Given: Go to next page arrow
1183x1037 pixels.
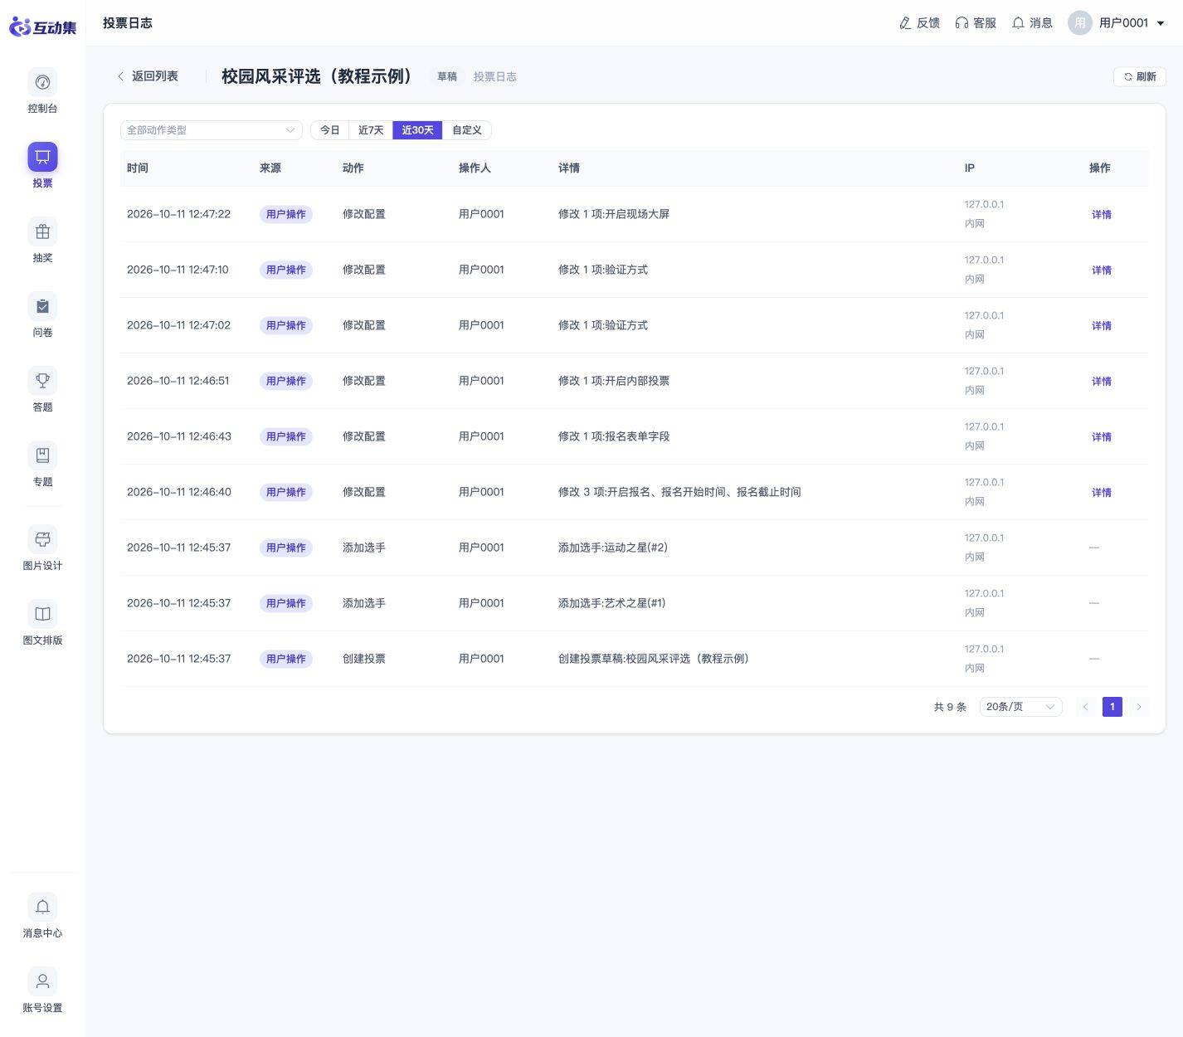Looking at the screenshot, I should click(x=1139, y=707).
